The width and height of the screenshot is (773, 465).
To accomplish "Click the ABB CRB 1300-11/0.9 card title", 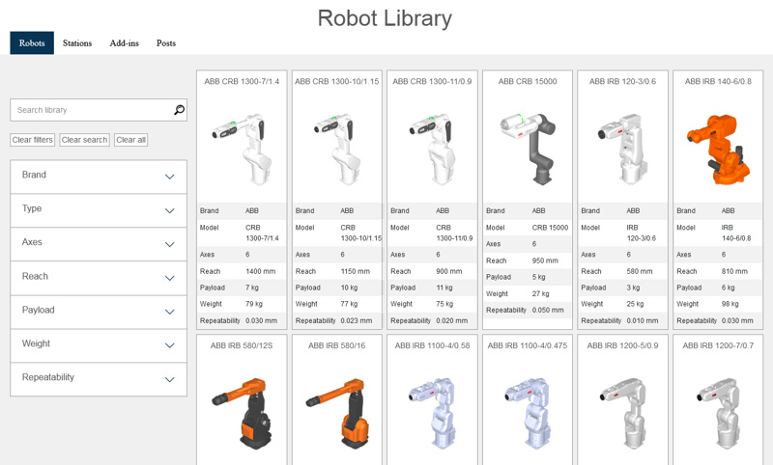I will (432, 81).
